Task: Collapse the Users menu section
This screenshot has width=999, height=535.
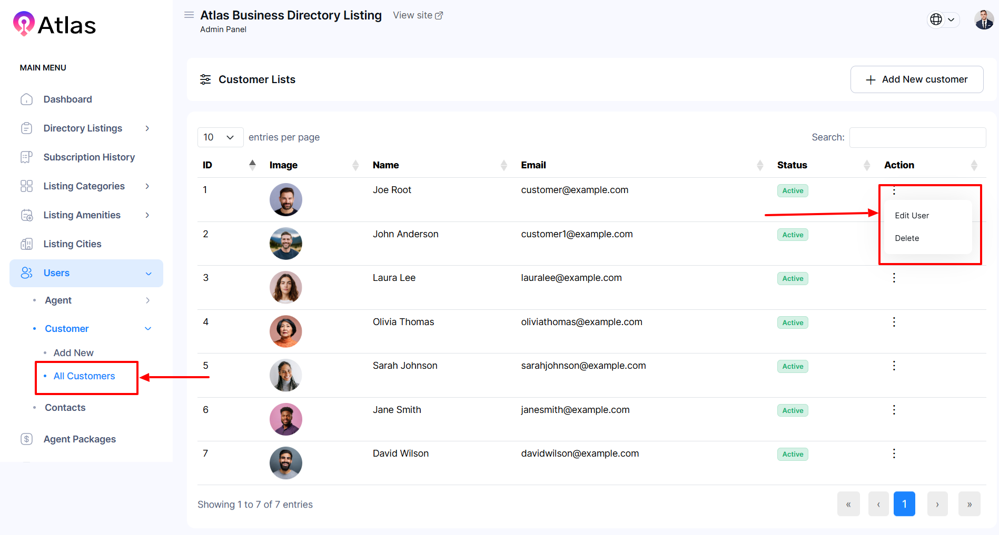Action: pos(148,274)
